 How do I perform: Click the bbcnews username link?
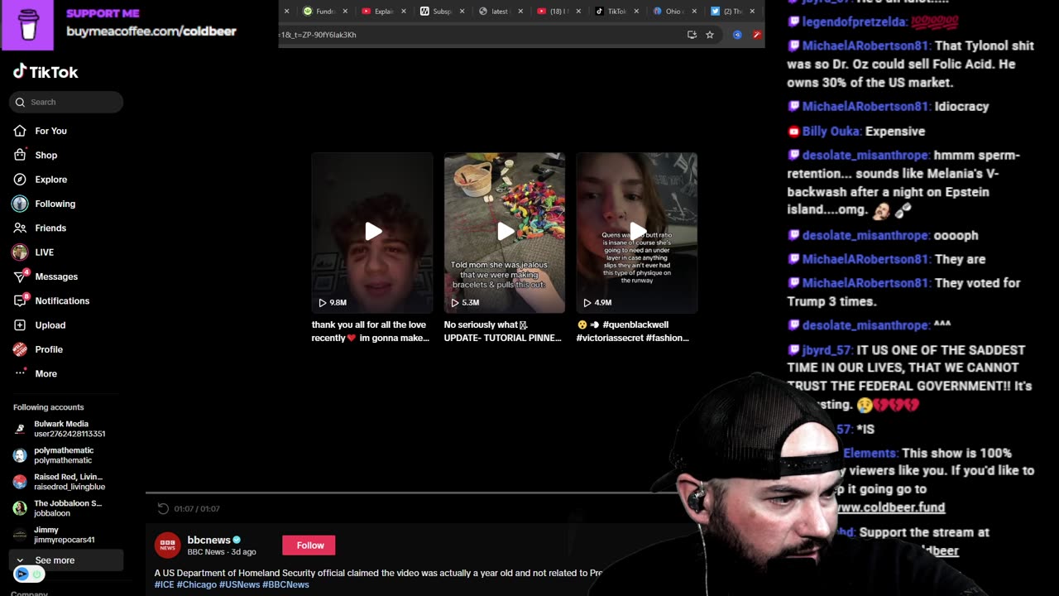(x=208, y=540)
